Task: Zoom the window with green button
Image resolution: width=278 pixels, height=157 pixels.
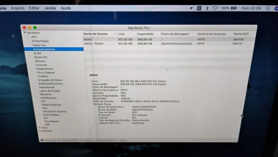Action: (x=35, y=27)
